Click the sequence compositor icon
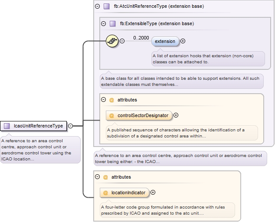 point(112,41)
